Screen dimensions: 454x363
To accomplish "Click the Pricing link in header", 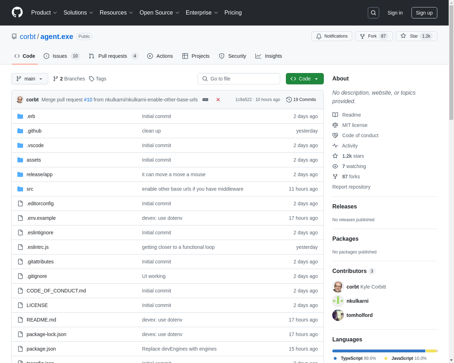I will pos(233,13).
